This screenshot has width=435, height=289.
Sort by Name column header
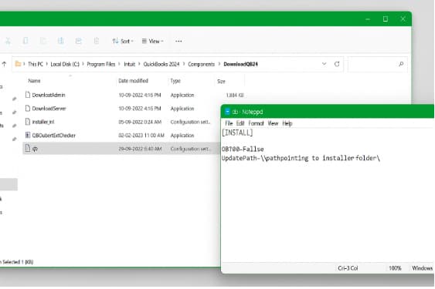[x=35, y=81]
